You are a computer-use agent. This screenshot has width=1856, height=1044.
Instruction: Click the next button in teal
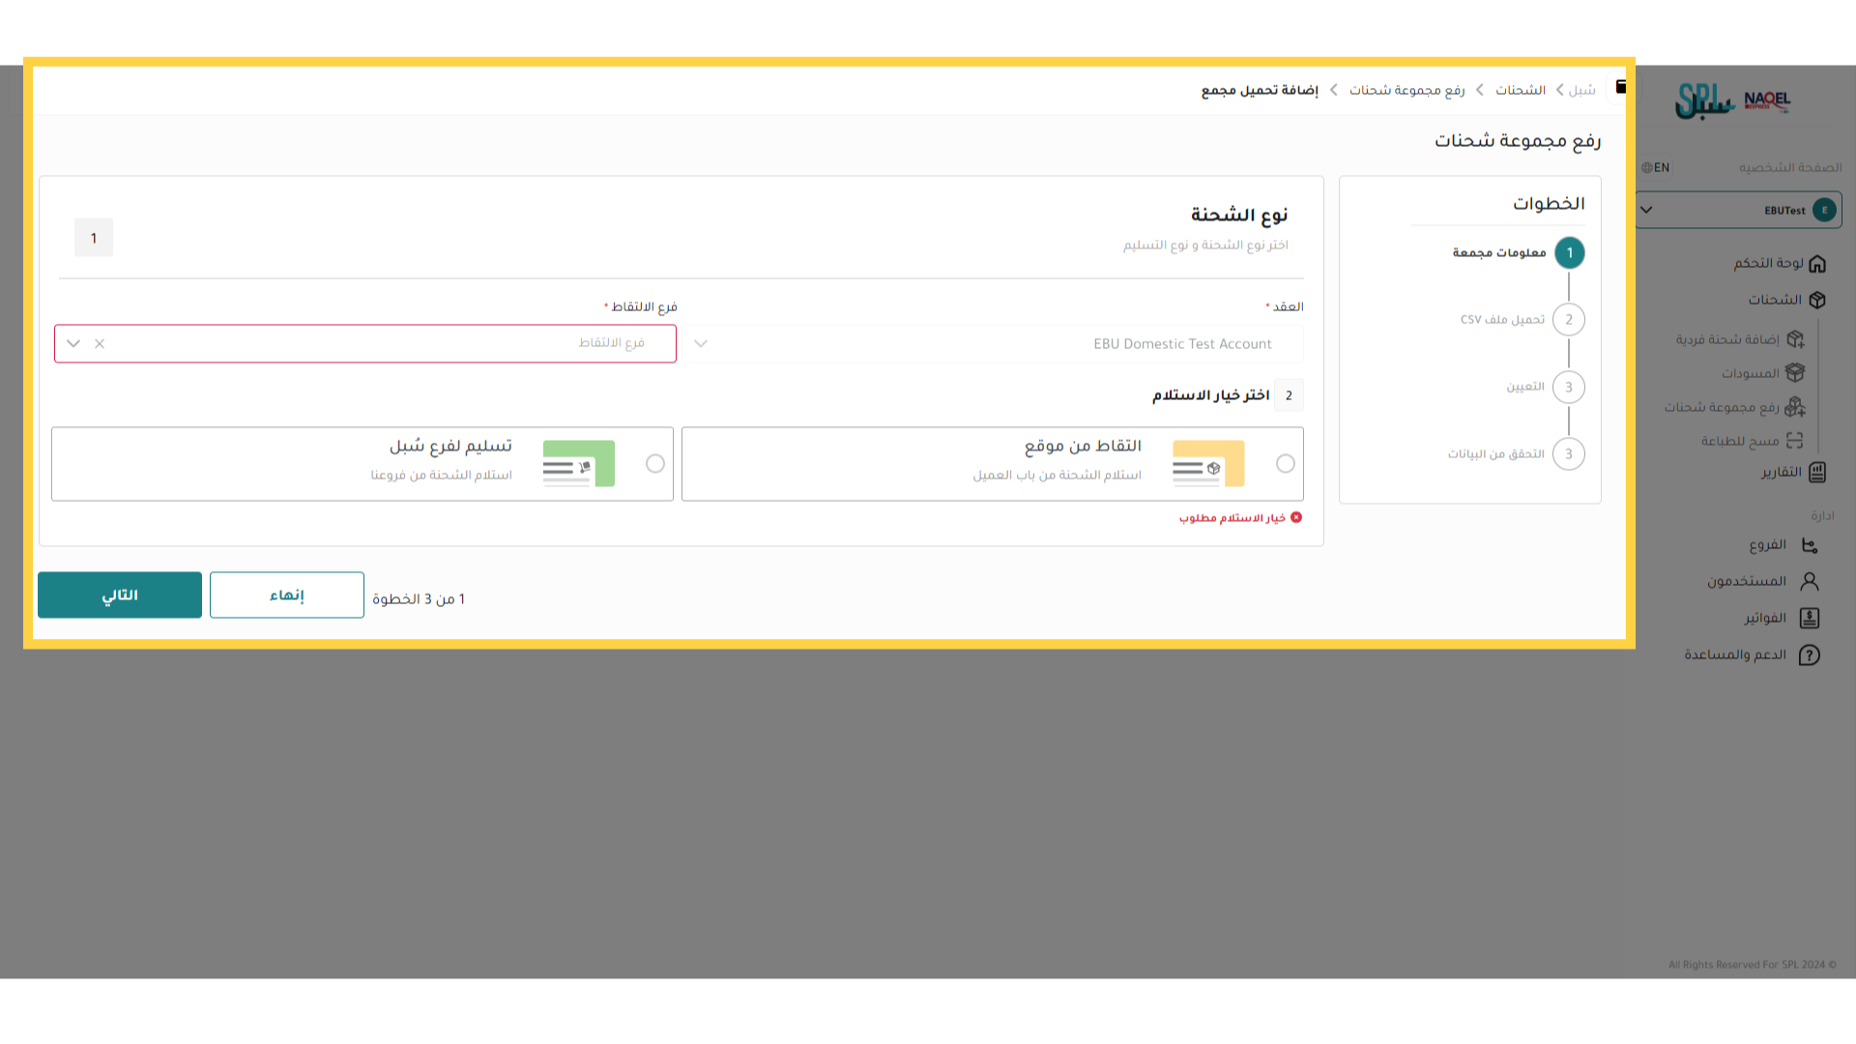tap(120, 594)
